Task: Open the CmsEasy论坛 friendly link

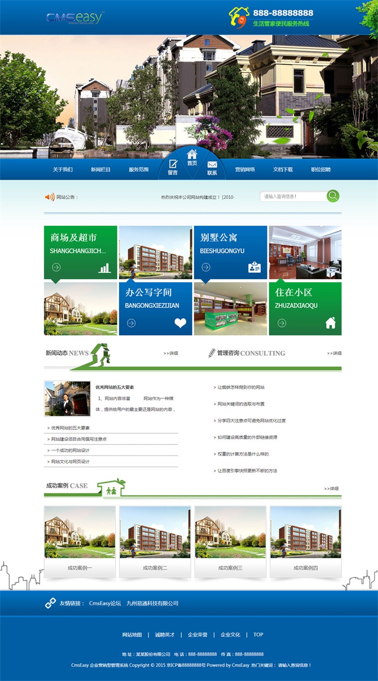Action: 105,603
